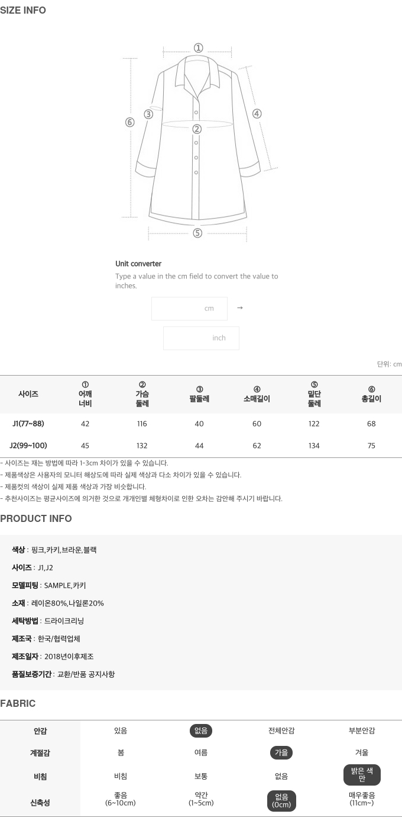Click the 전체안감 lining option
The image size is (402, 817).
tap(281, 731)
